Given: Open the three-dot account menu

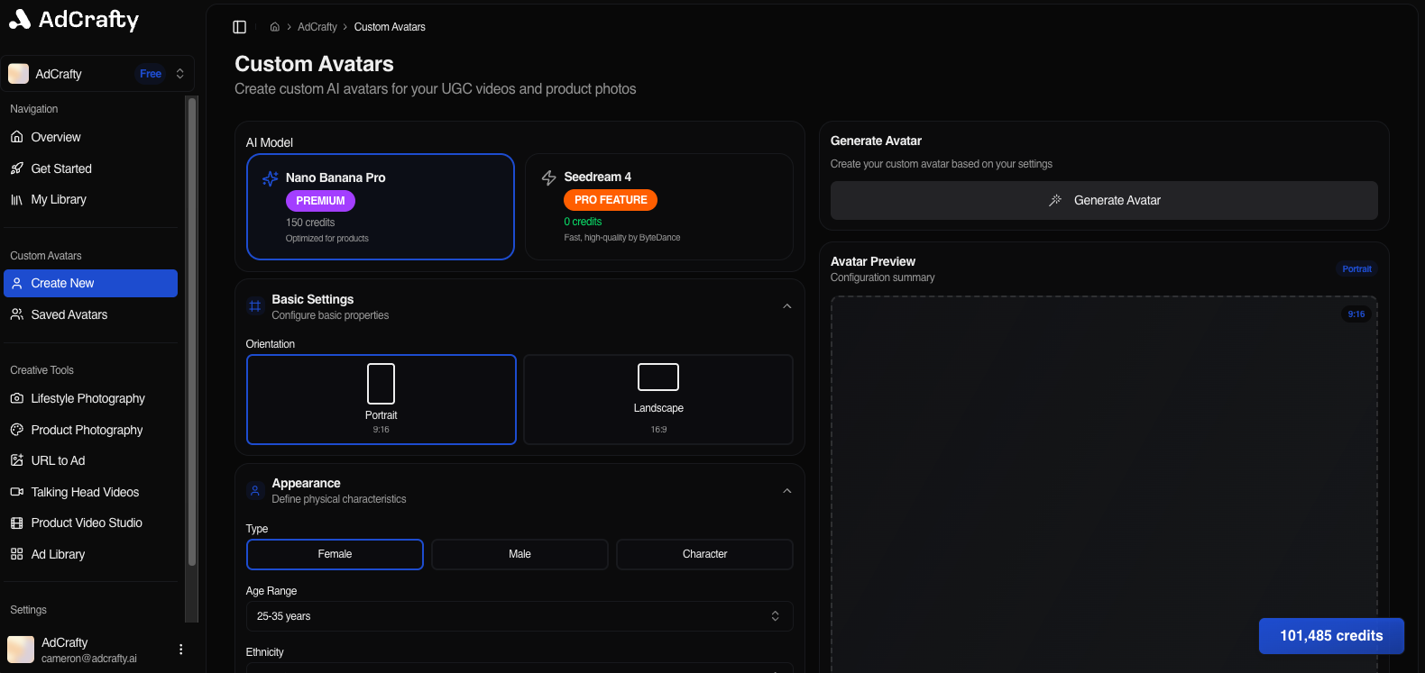Looking at the screenshot, I should coord(181,650).
